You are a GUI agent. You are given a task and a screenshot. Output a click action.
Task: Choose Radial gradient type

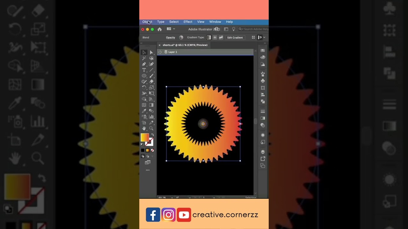click(215, 37)
